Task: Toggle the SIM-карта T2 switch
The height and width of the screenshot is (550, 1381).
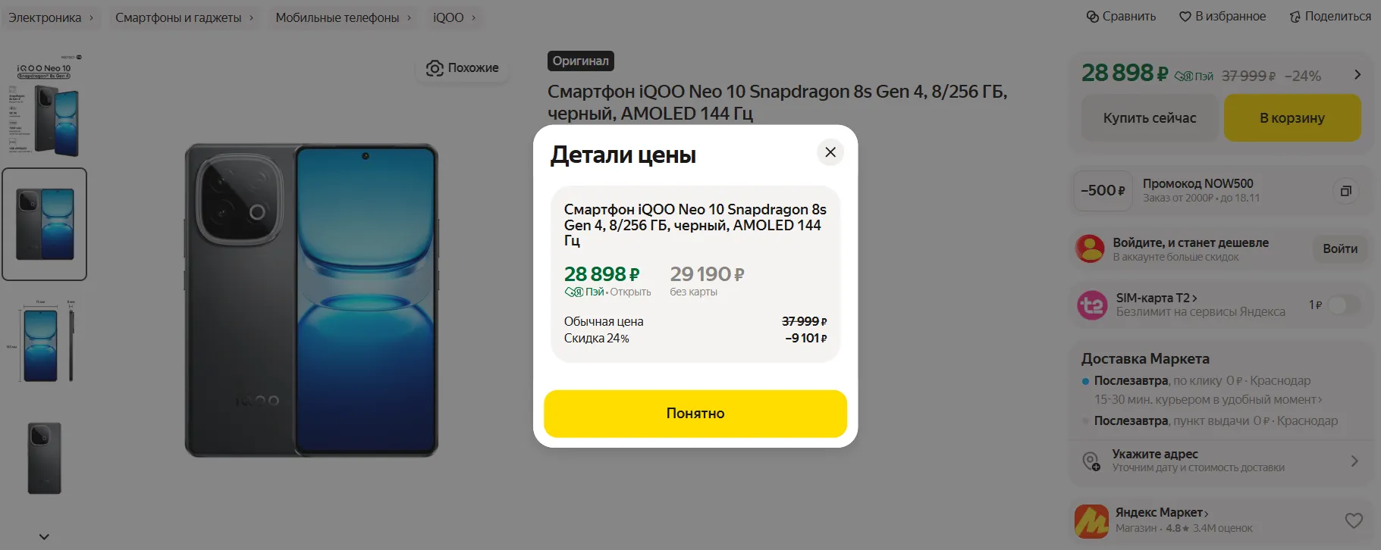Action: coord(1344,305)
